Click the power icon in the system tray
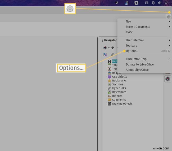This screenshot has height=151, width=172. pyautogui.click(x=166, y=3)
